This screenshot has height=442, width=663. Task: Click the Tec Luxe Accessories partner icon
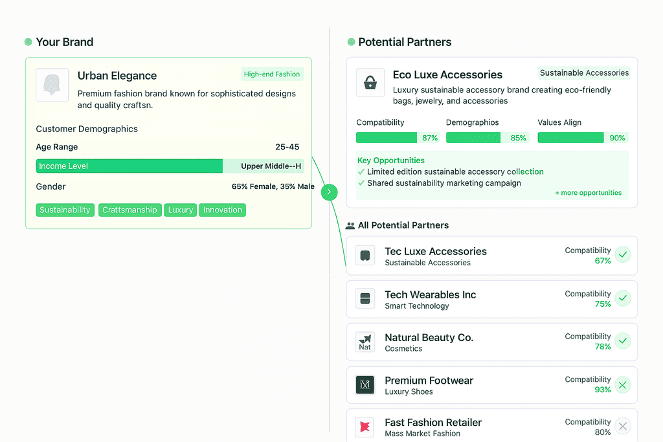click(x=365, y=255)
